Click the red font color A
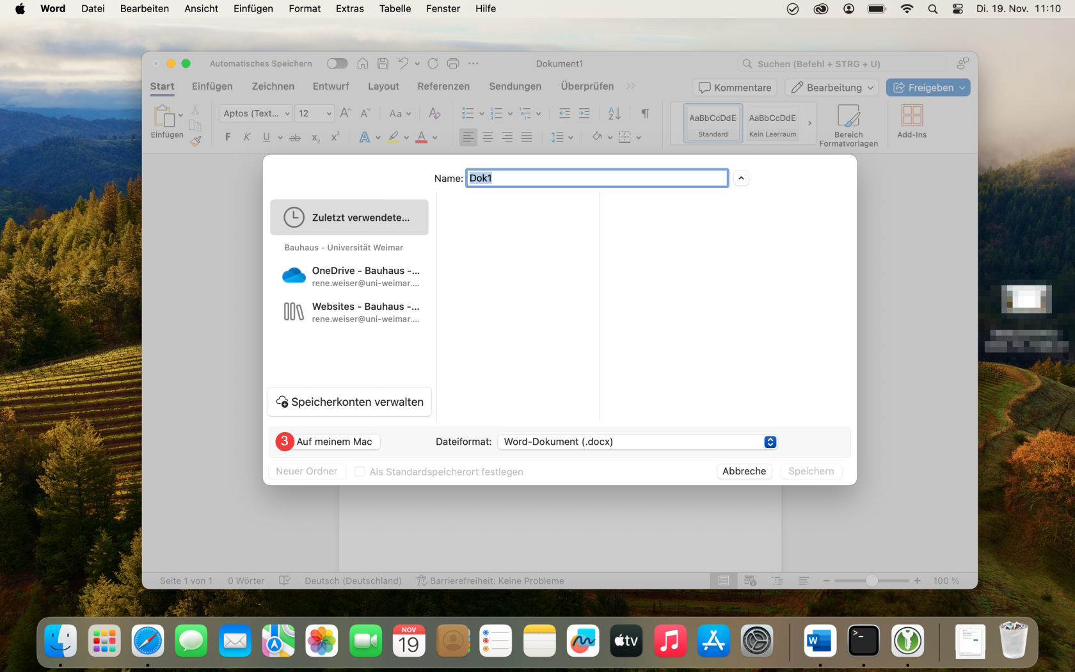 (x=421, y=137)
